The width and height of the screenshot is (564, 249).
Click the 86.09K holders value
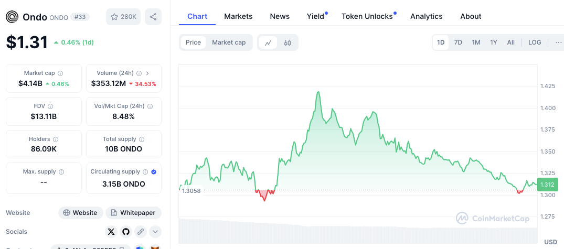[44, 149]
